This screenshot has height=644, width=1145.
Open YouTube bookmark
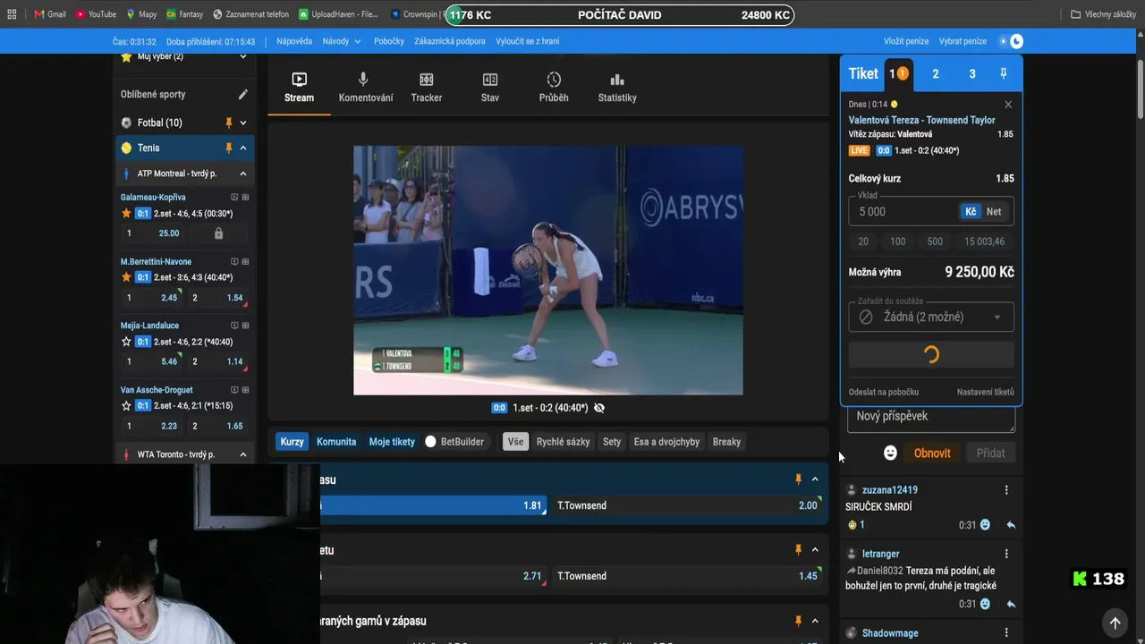pos(96,14)
